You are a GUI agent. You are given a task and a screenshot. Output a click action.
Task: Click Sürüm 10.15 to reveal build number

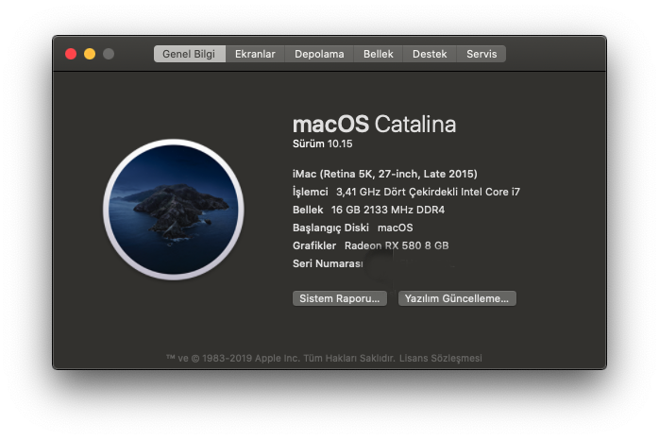point(319,144)
